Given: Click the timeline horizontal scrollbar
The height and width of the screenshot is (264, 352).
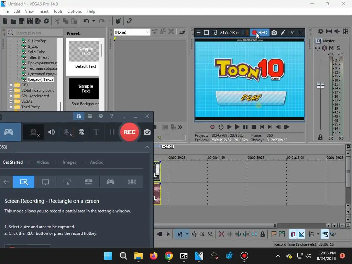Looking at the screenshot, I should (216, 225).
